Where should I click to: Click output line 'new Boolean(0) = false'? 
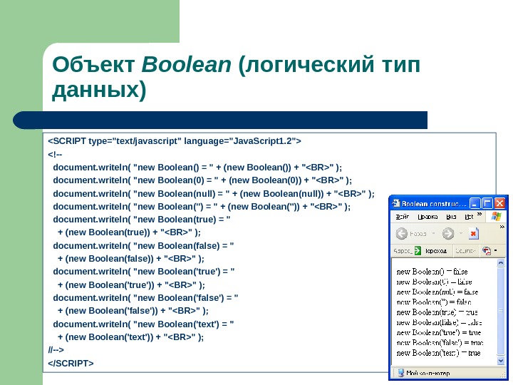434,282
